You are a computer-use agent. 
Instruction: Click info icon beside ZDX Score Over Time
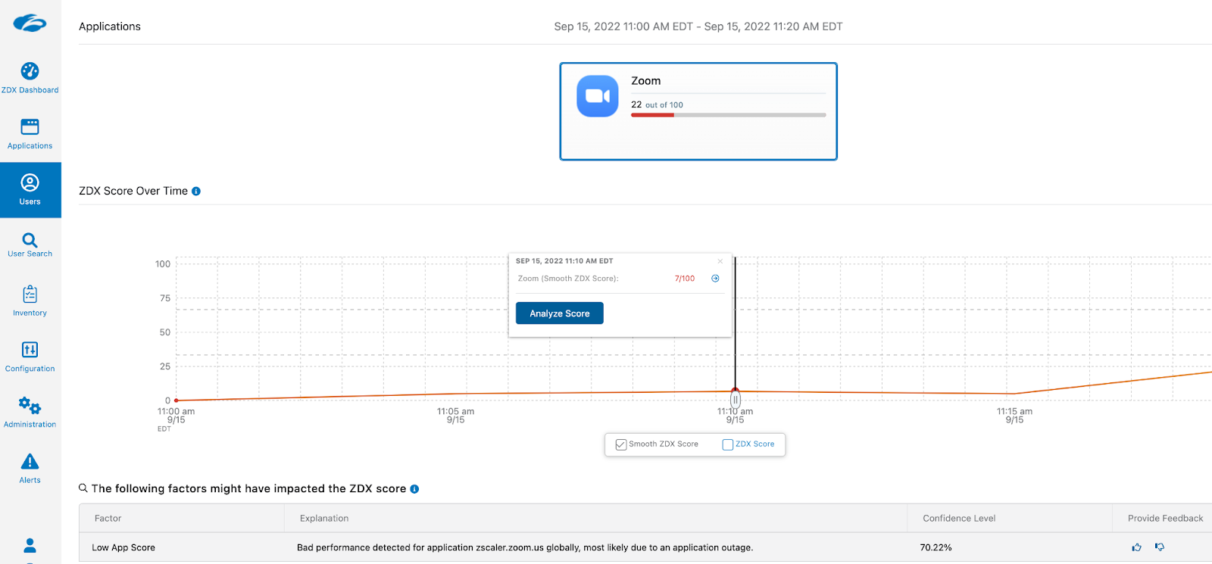click(x=196, y=192)
